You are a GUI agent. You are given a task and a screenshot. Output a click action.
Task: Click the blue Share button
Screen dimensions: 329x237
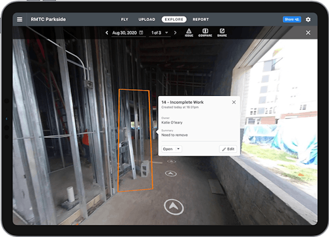292,20
